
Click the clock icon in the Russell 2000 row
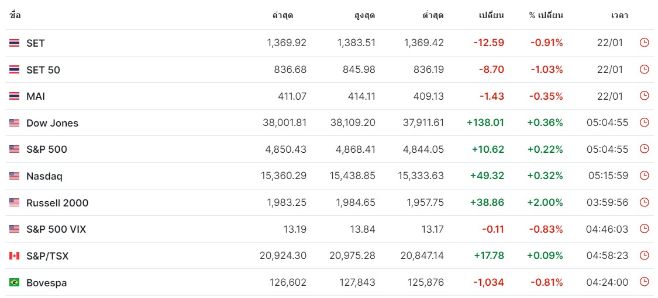click(644, 202)
